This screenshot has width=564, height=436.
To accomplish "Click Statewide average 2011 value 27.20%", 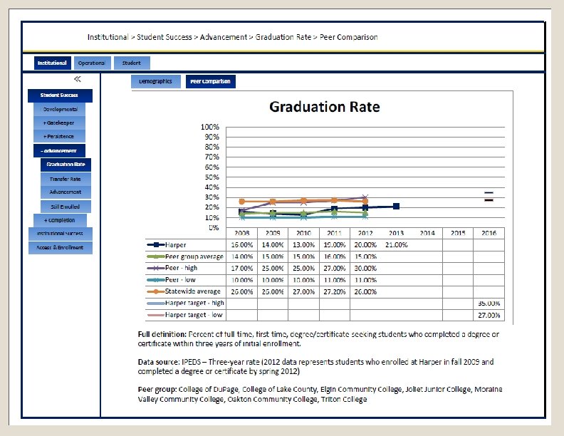I will click(334, 292).
